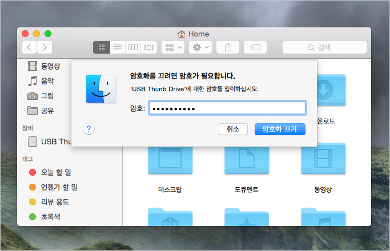This screenshot has width=390, height=251.
Task: Select the orange 언젠가 할 일 tag
Action: (53, 187)
